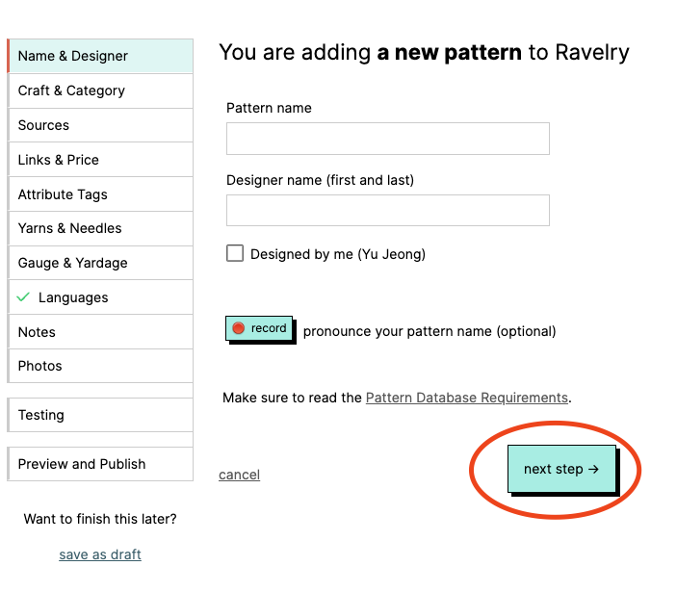This screenshot has height=592, width=677.
Task: Check the Designed by me box
Action: (x=235, y=253)
